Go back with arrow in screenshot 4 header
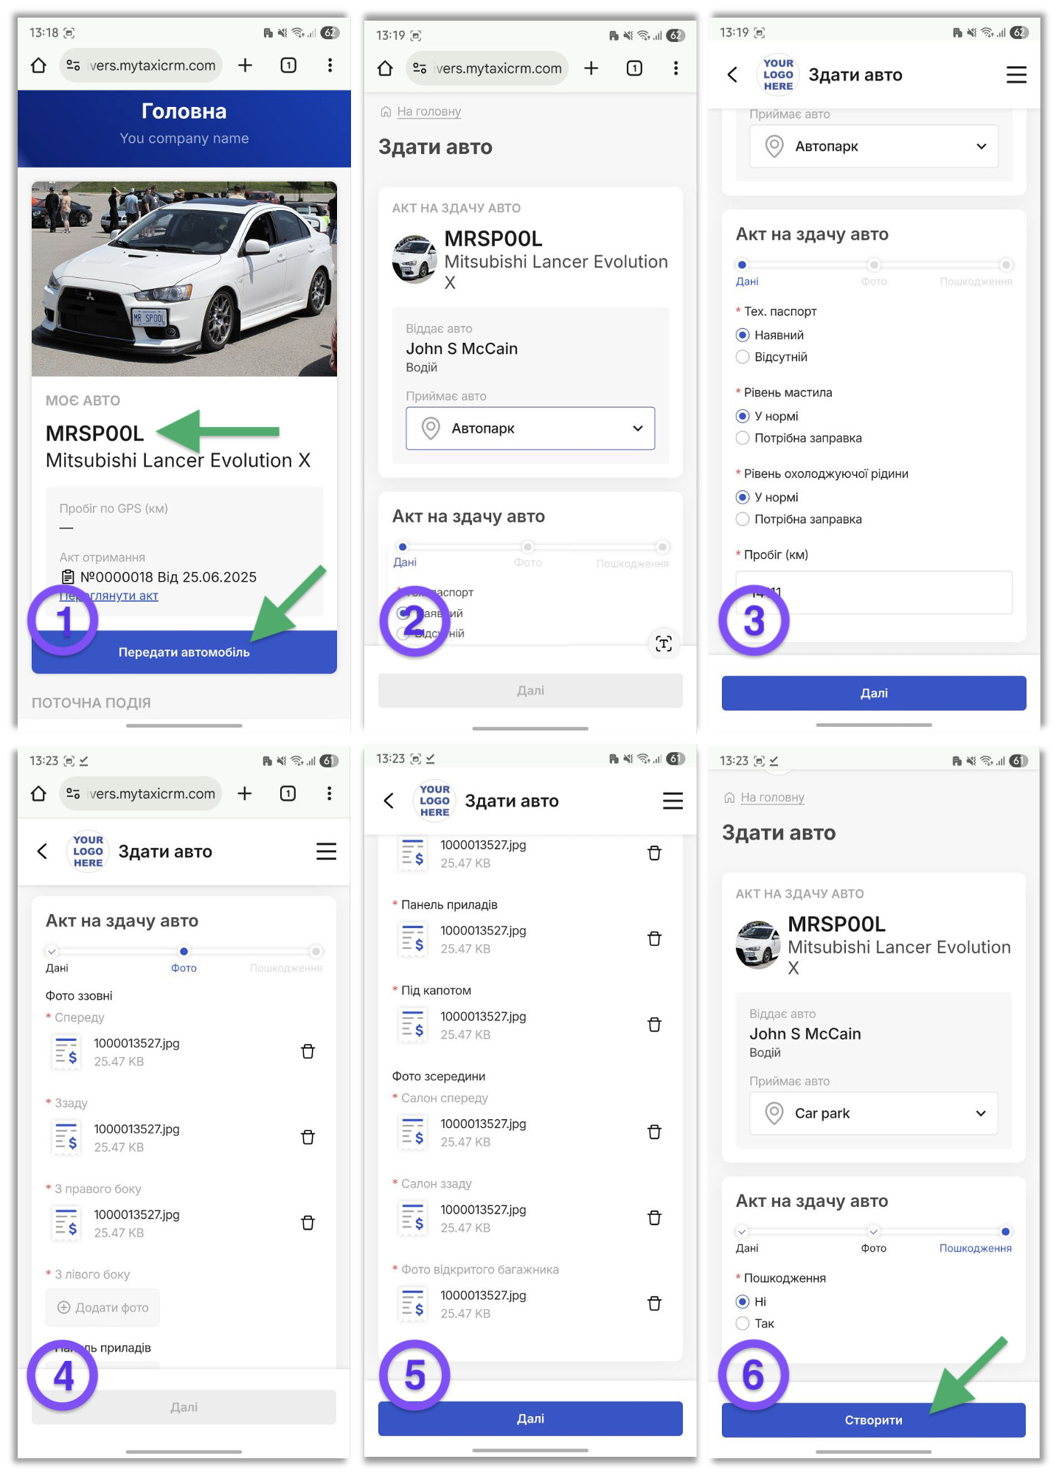 coord(42,852)
